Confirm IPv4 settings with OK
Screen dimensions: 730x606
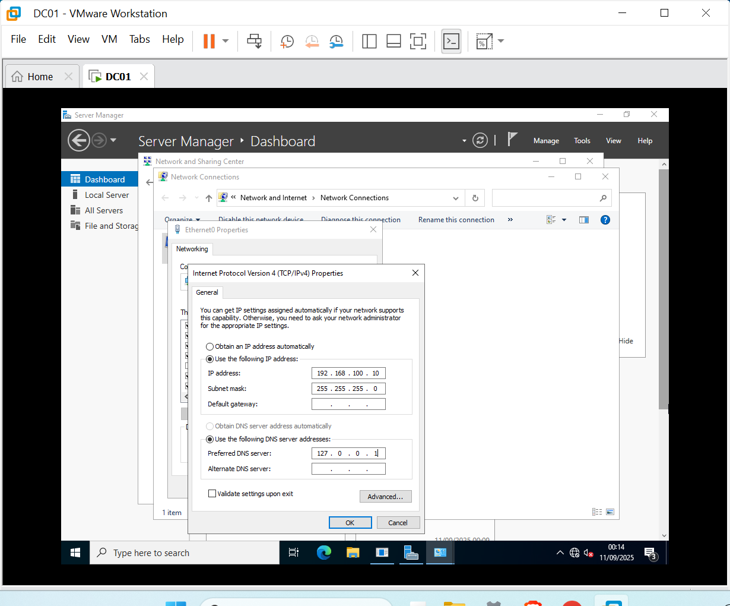(350, 523)
